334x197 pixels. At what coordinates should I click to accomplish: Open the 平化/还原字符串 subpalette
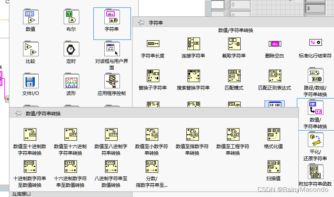(x=316, y=140)
